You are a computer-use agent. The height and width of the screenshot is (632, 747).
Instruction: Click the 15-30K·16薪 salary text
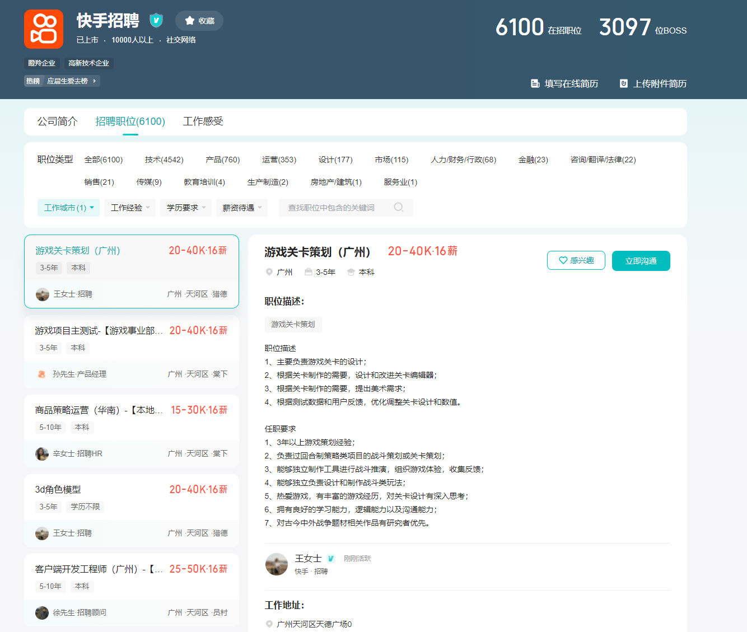click(x=199, y=410)
